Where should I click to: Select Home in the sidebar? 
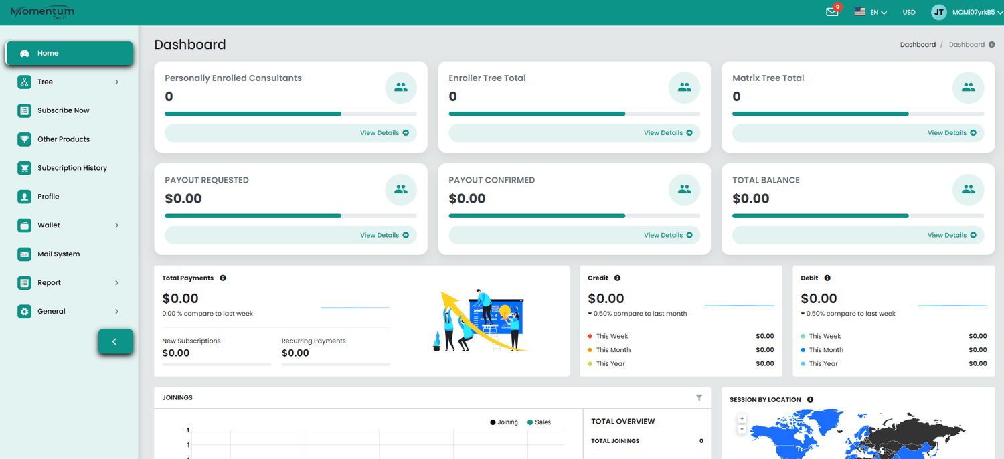tap(47, 52)
